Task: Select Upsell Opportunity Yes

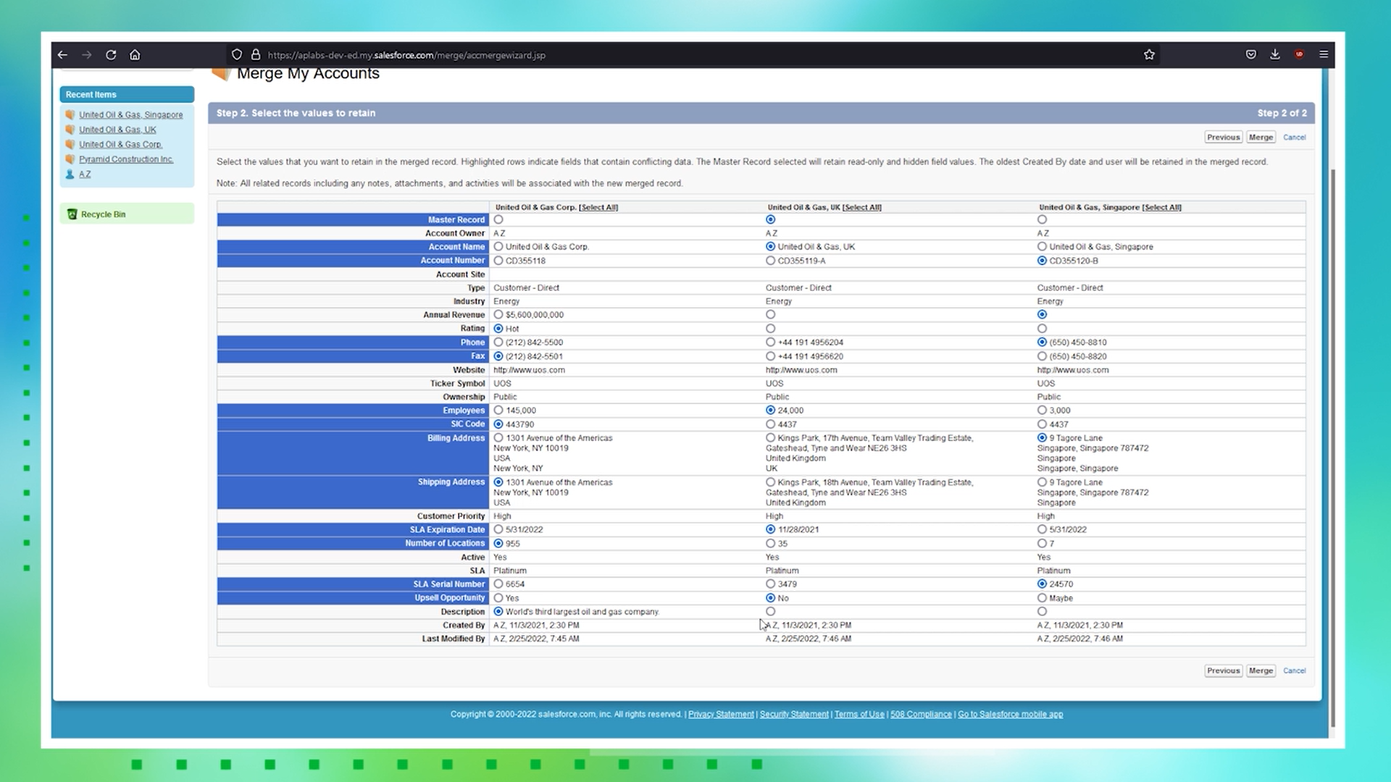Action: 498,598
